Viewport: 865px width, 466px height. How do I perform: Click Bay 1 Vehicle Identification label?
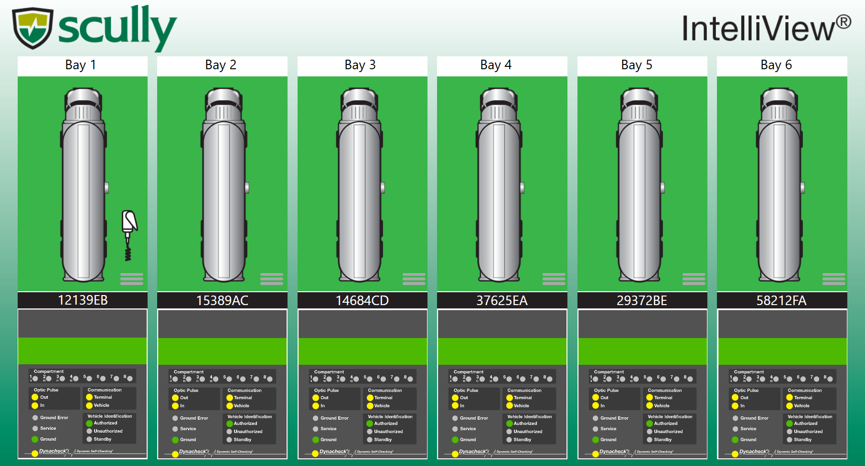pyautogui.click(x=110, y=416)
